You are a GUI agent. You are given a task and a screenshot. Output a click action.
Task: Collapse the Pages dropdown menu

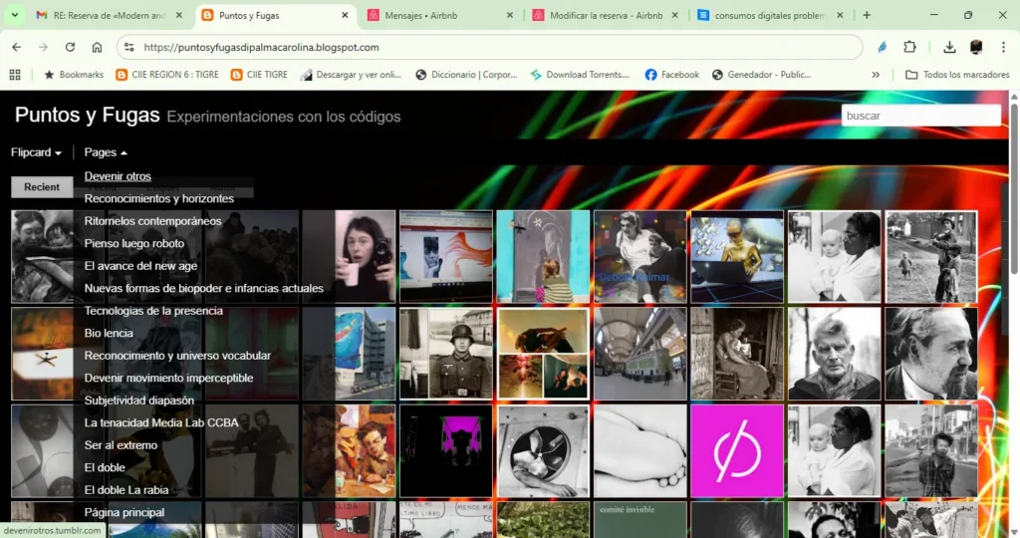click(106, 152)
